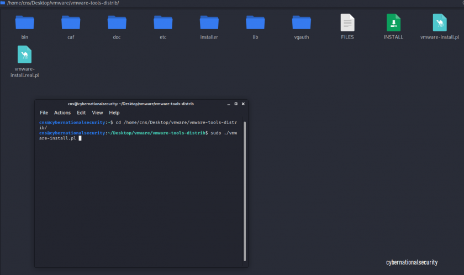Click the 'FILES' file name label
464x275 pixels.
(x=347, y=37)
